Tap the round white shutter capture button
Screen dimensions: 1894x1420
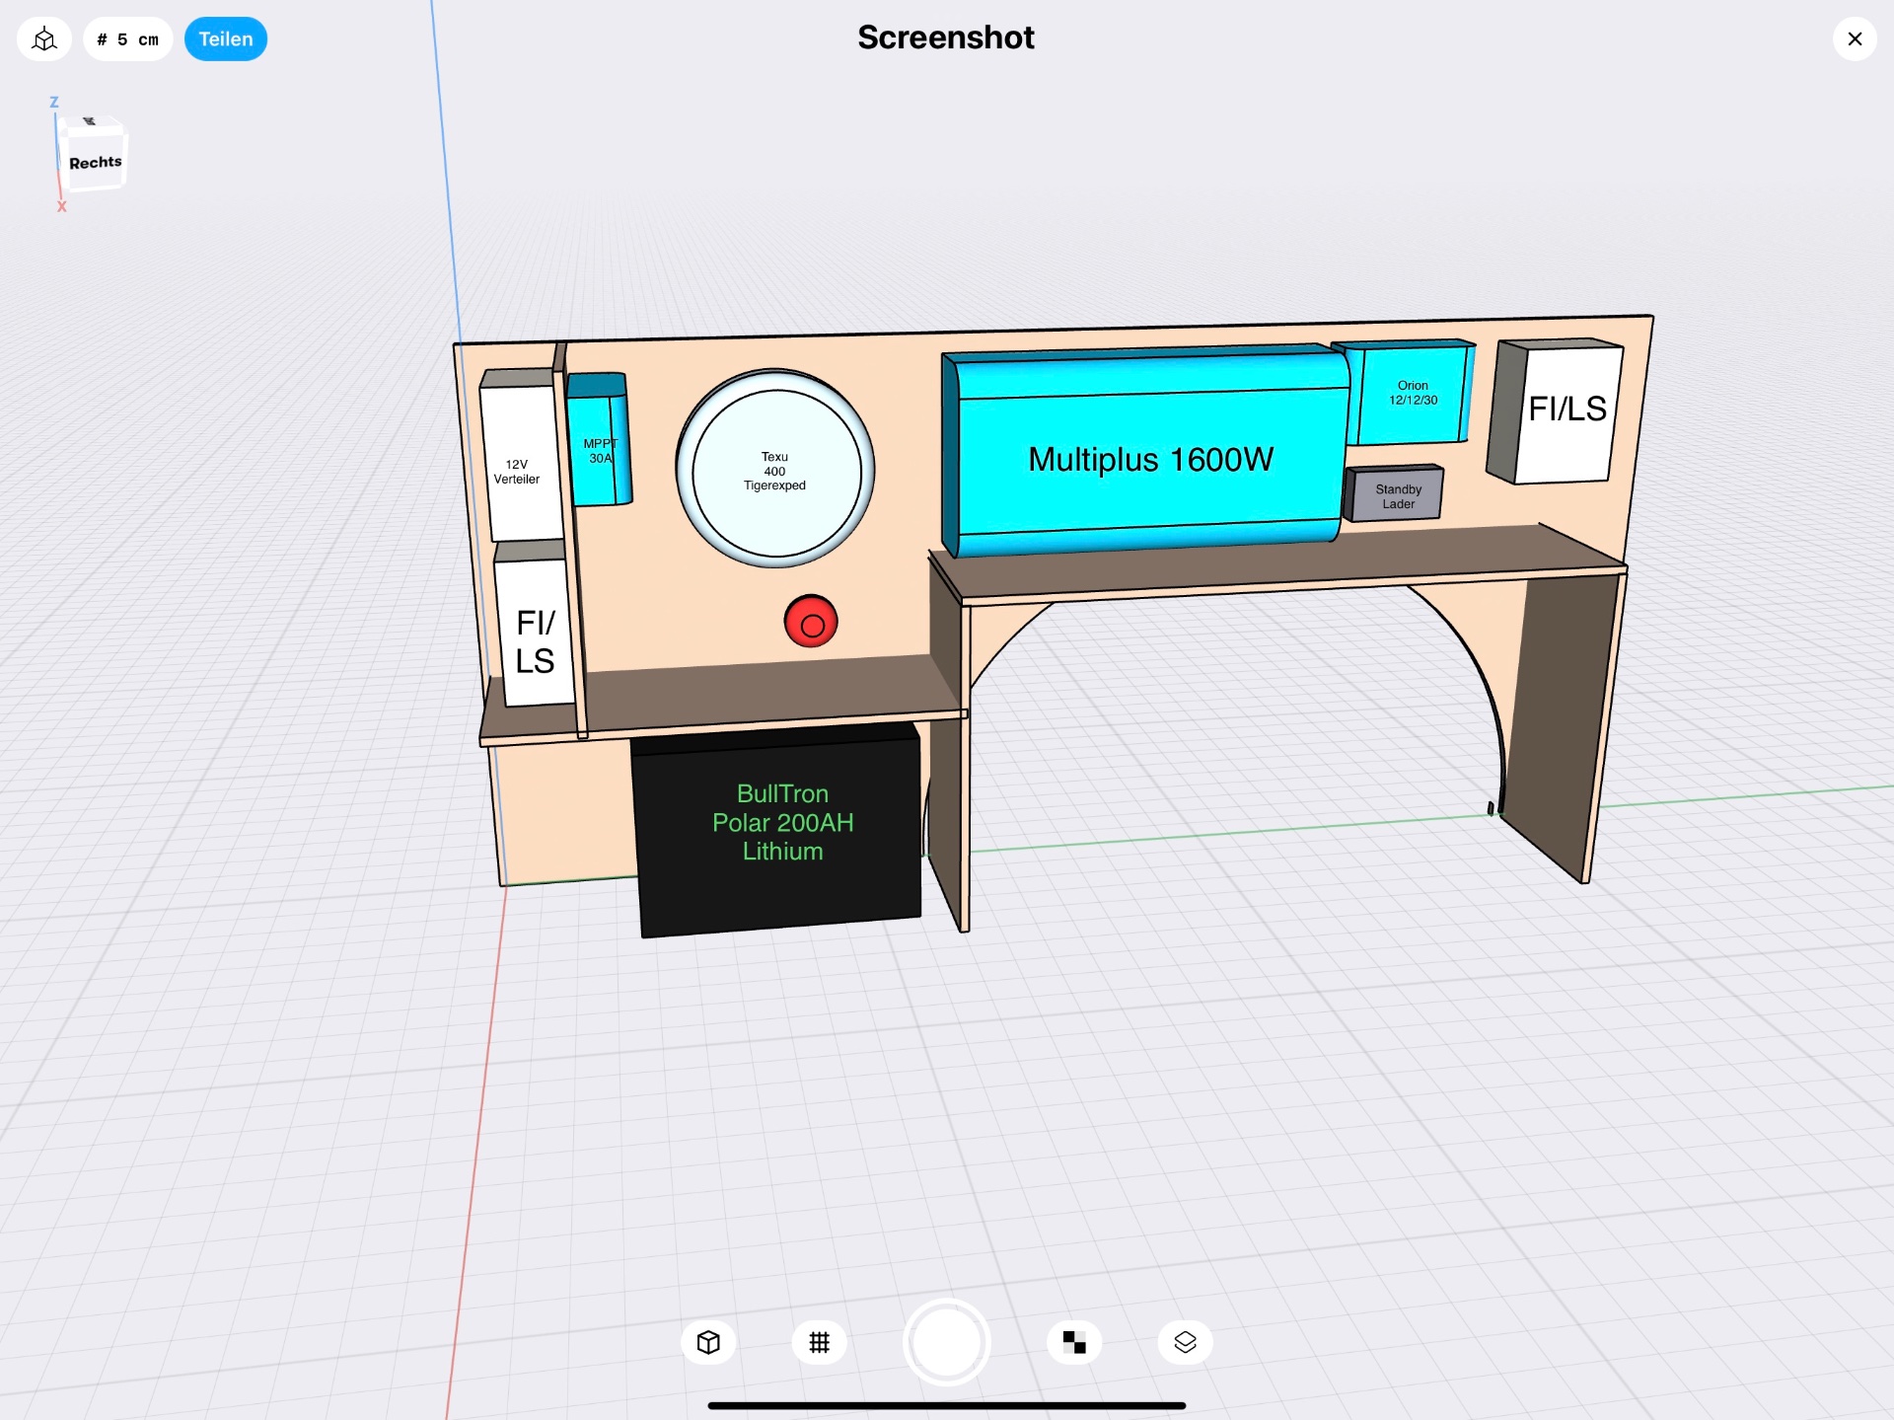(947, 1342)
